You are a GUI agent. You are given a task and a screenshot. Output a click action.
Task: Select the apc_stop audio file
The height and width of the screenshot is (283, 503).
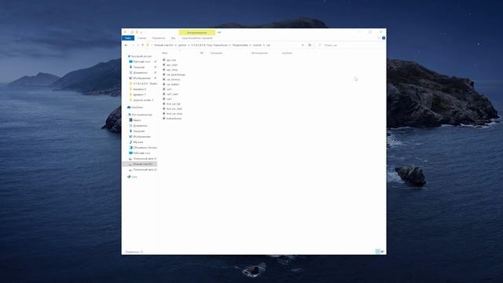click(172, 70)
